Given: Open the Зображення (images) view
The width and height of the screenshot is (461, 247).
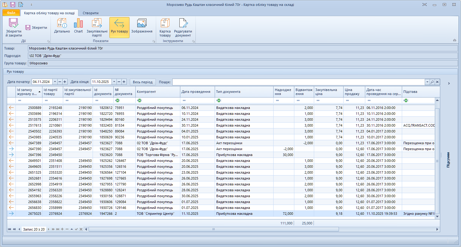Looking at the screenshot, I should point(142,27).
